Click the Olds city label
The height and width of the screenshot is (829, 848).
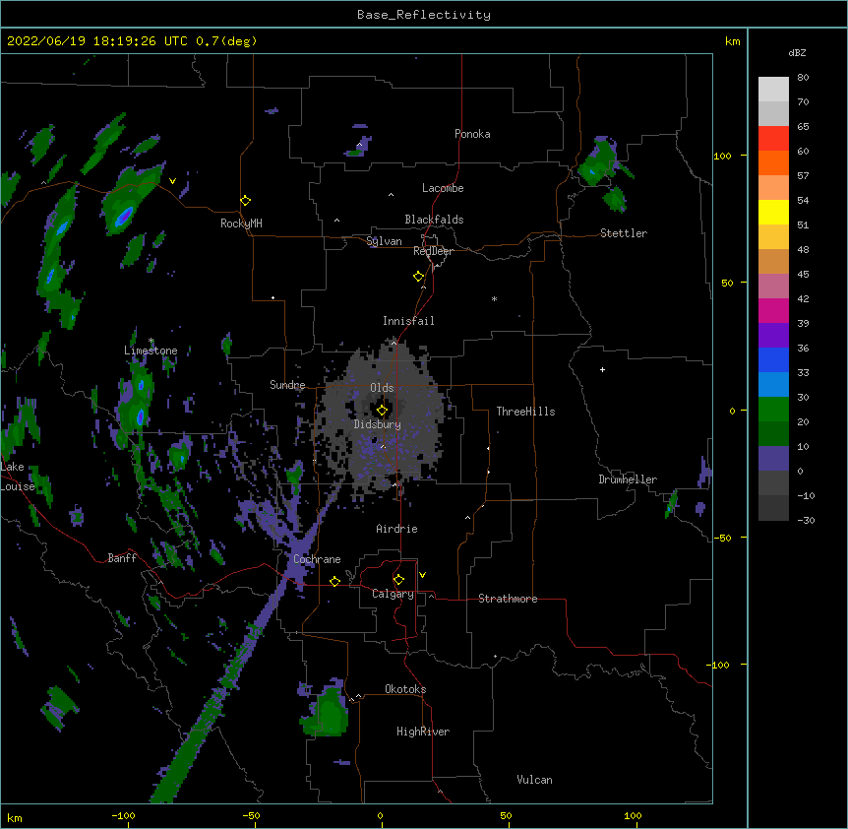(x=382, y=388)
